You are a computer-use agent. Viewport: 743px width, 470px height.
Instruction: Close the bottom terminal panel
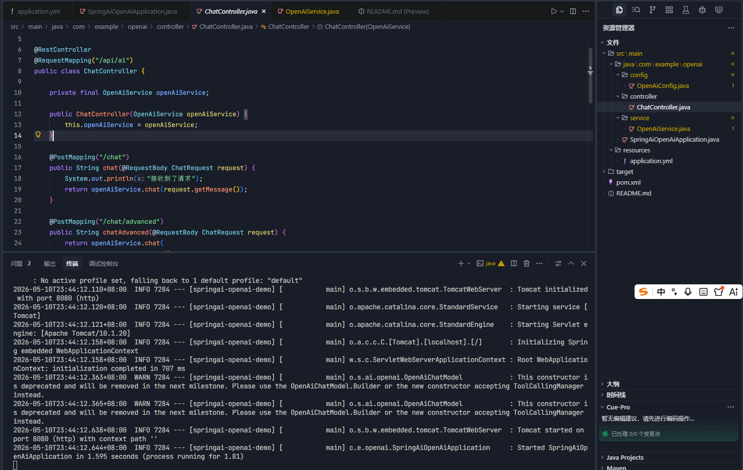point(584,263)
